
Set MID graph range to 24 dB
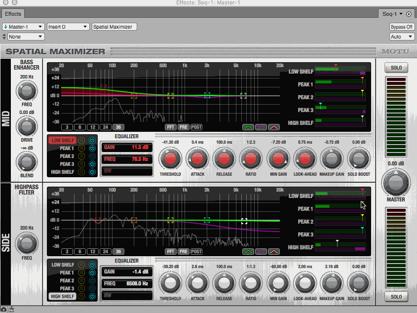pyautogui.click(x=106, y=127)
